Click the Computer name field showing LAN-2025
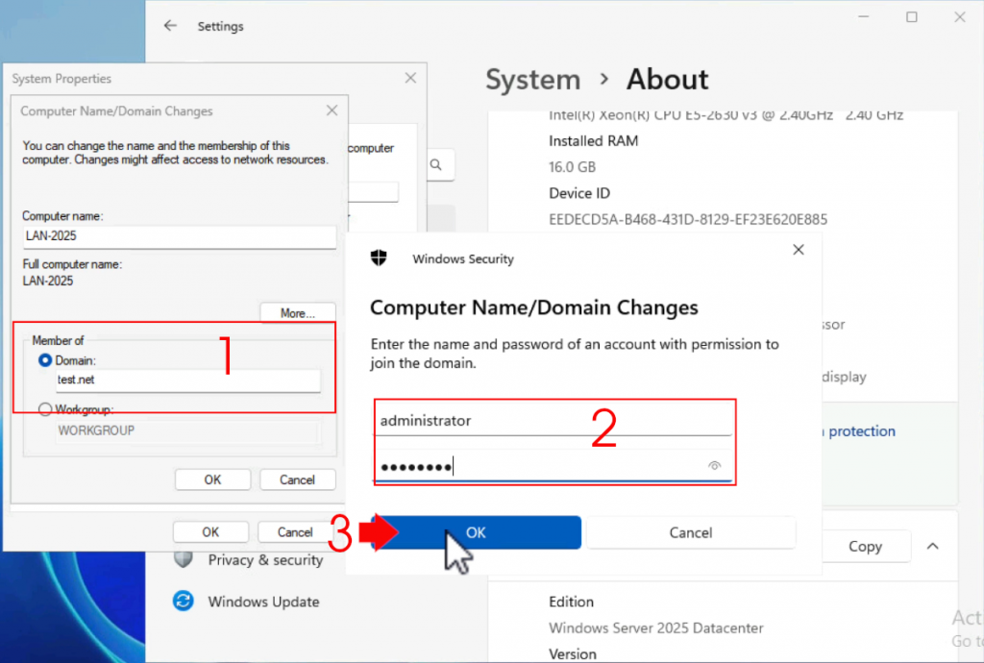 179,236
